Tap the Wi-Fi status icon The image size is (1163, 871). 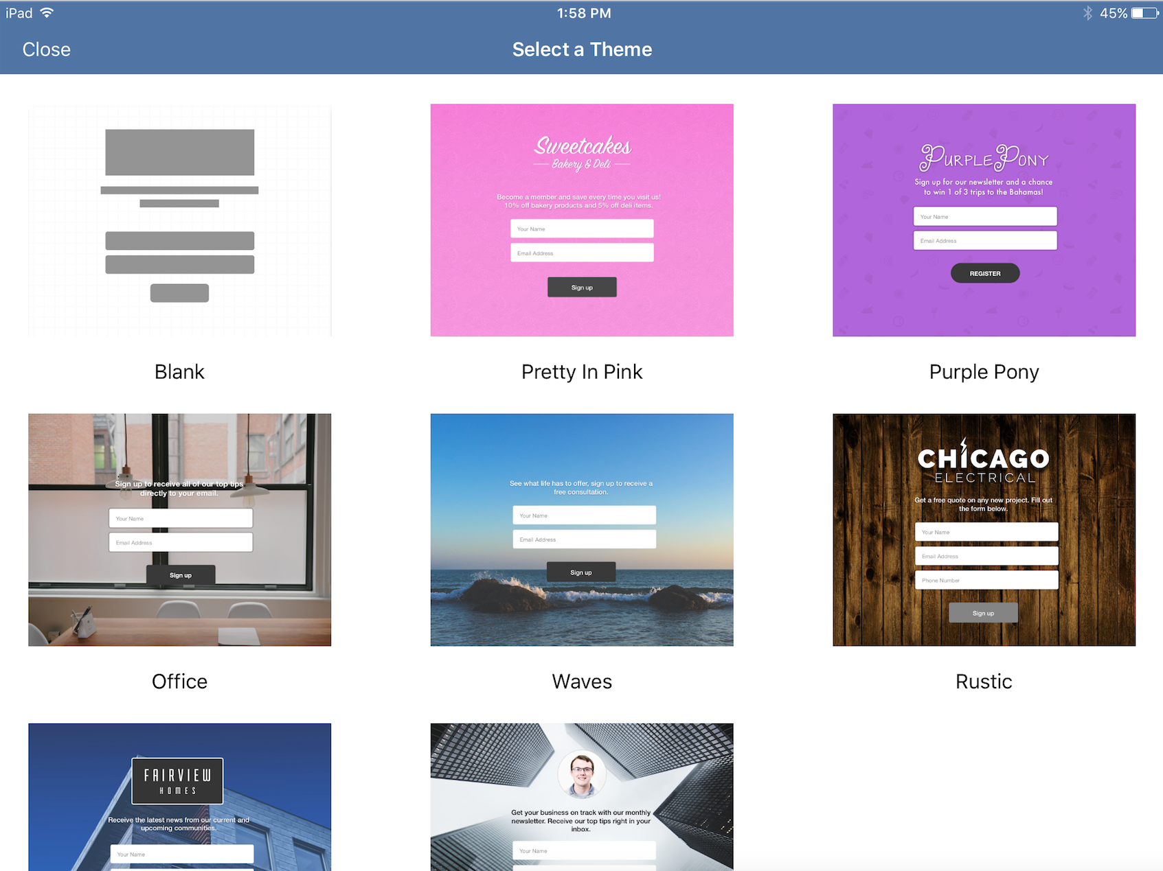47,13
